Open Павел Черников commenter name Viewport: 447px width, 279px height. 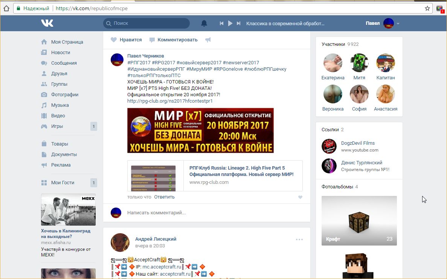click(145, 56)
